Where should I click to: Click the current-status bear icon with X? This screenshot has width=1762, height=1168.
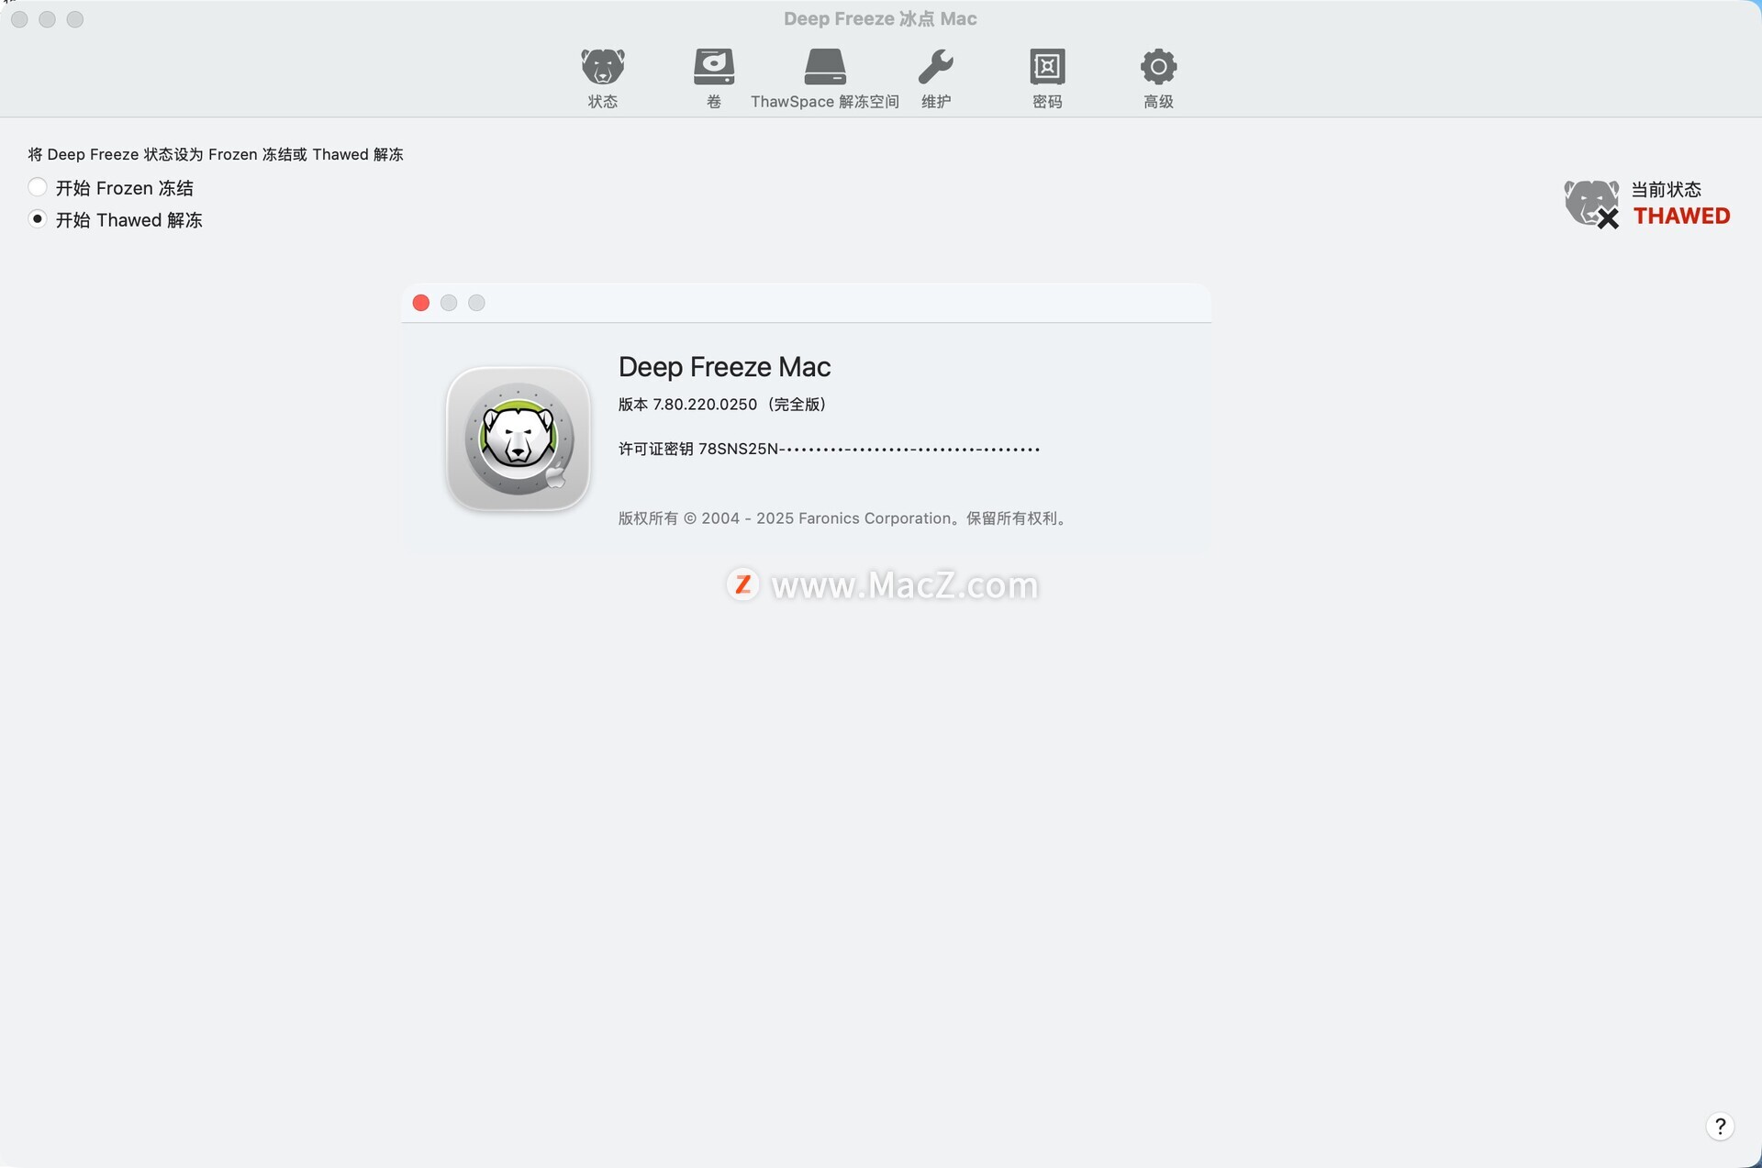1591,203
